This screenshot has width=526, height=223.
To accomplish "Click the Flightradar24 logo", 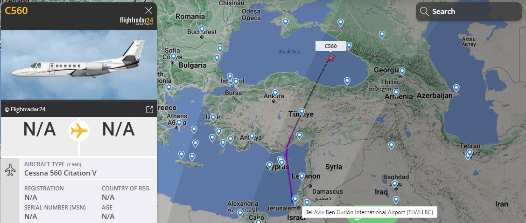I will click(x=136, y=20).
